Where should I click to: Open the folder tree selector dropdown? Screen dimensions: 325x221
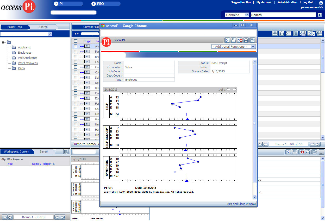tap(26, 34)
